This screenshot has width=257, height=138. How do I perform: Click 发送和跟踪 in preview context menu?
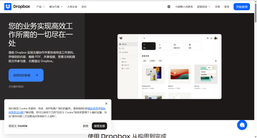click(208, 75)
